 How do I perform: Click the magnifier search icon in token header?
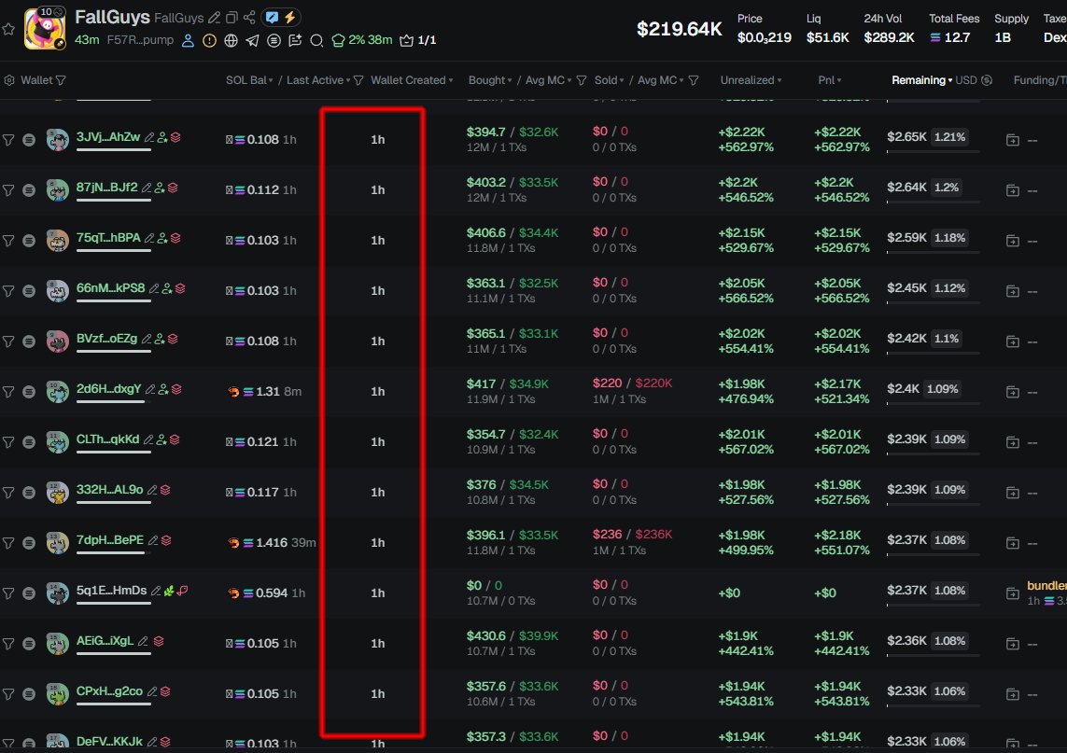coord(316,40)
